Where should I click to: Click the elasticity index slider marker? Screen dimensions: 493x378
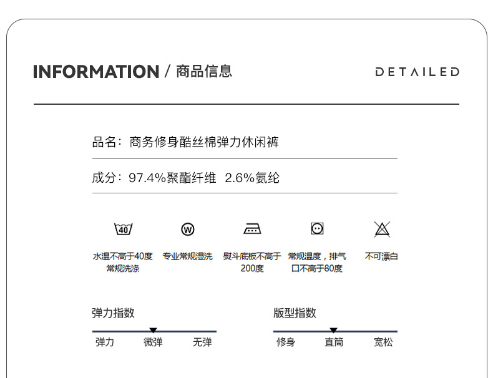point(153,330)
